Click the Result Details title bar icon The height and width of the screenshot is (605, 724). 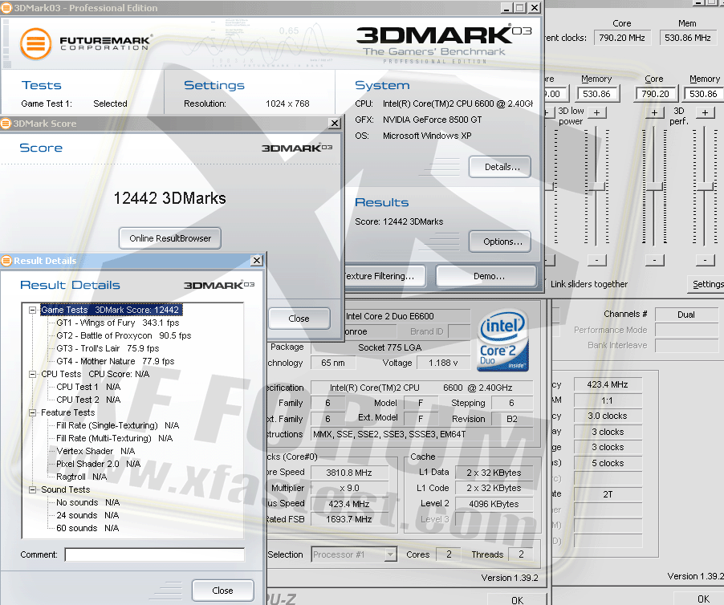point(6,261)
